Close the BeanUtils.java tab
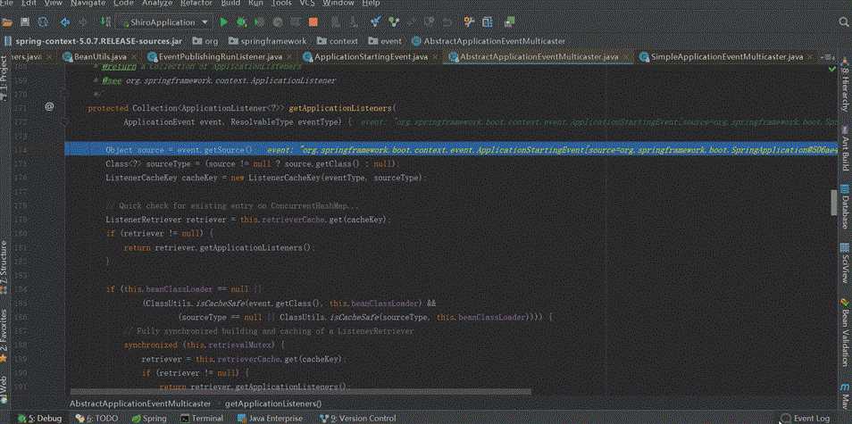The width and height of the screenshot is (852, 424). pyautogui.click(x=134, y=56)
